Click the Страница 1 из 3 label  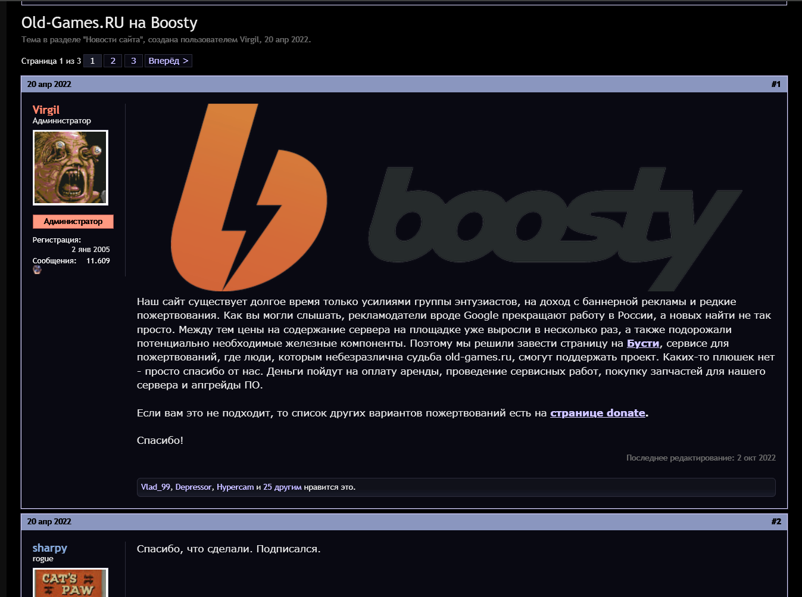51,61
